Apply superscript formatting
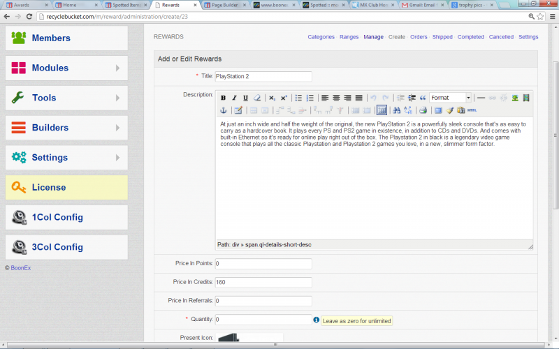The height and width of the screenshot is (349, 559). pos(284,98)
